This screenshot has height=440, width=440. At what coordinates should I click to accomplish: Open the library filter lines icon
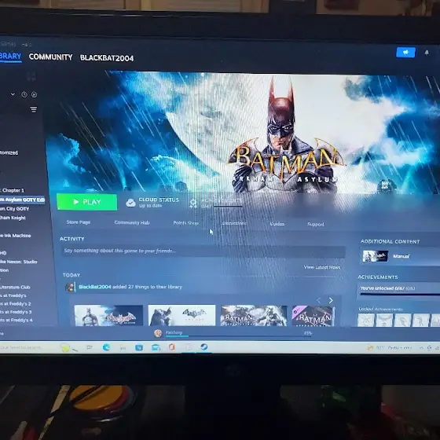[x=33, y=109]
